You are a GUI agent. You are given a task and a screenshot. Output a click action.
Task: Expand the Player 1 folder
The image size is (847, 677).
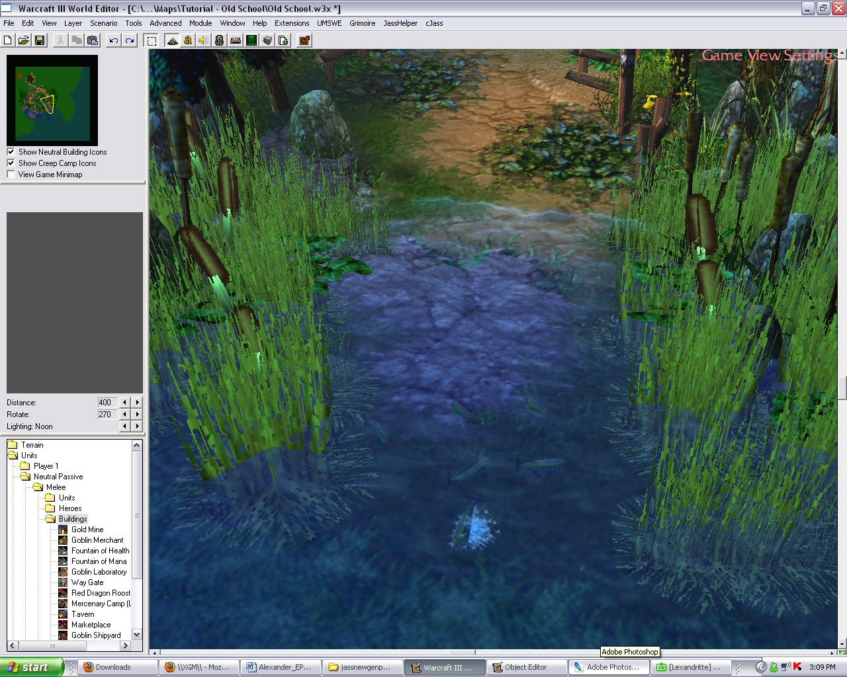(25, 466)
